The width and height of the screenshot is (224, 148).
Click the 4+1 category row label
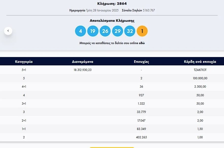(24, 87)
